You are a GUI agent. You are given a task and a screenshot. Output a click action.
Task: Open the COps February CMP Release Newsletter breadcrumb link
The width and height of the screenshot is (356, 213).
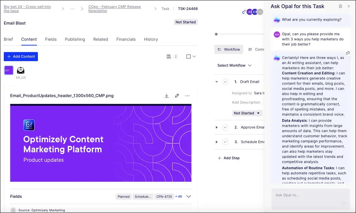114,8
